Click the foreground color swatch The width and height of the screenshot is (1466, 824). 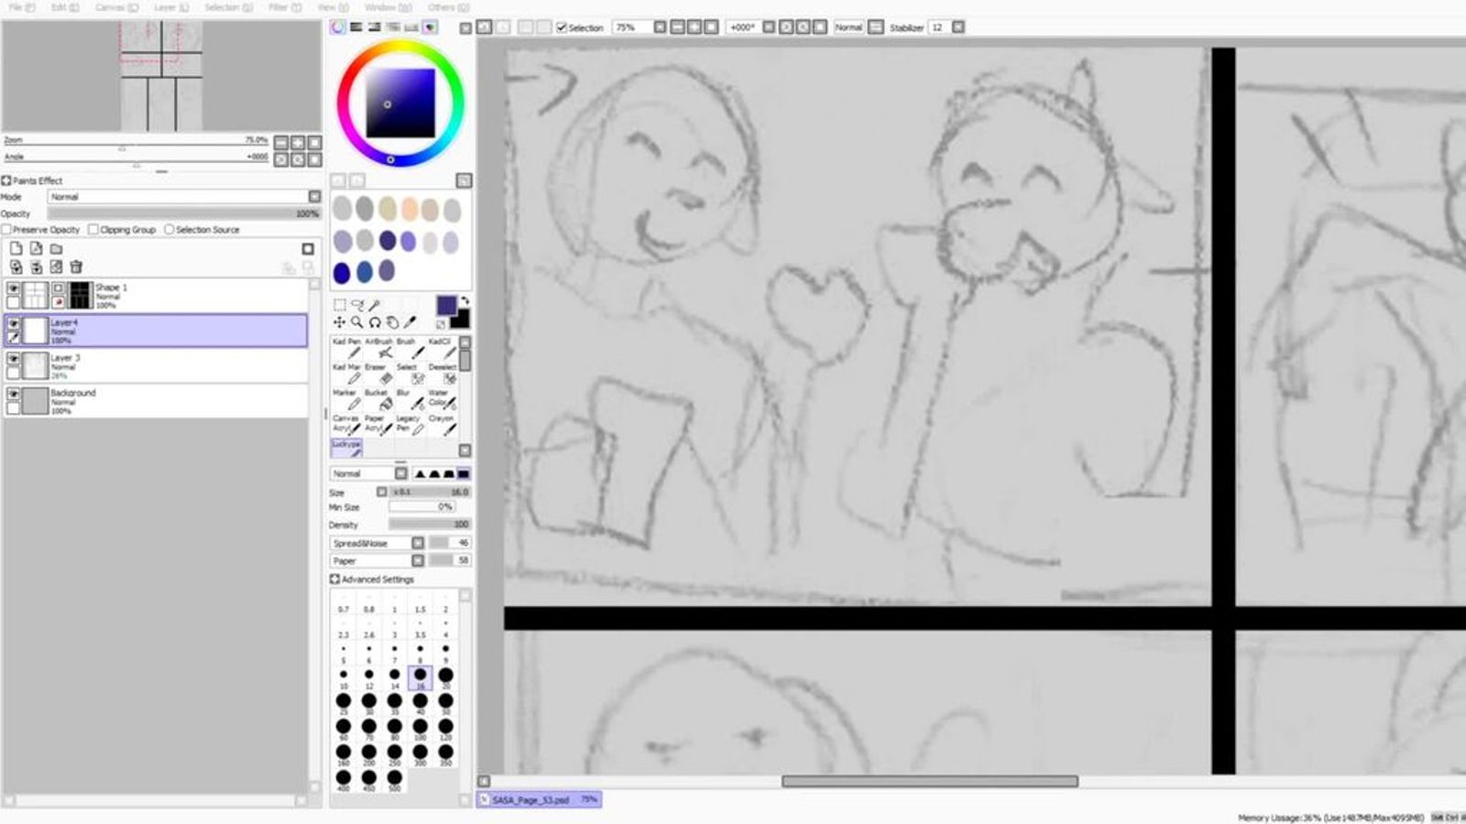[x=446, y=305]
